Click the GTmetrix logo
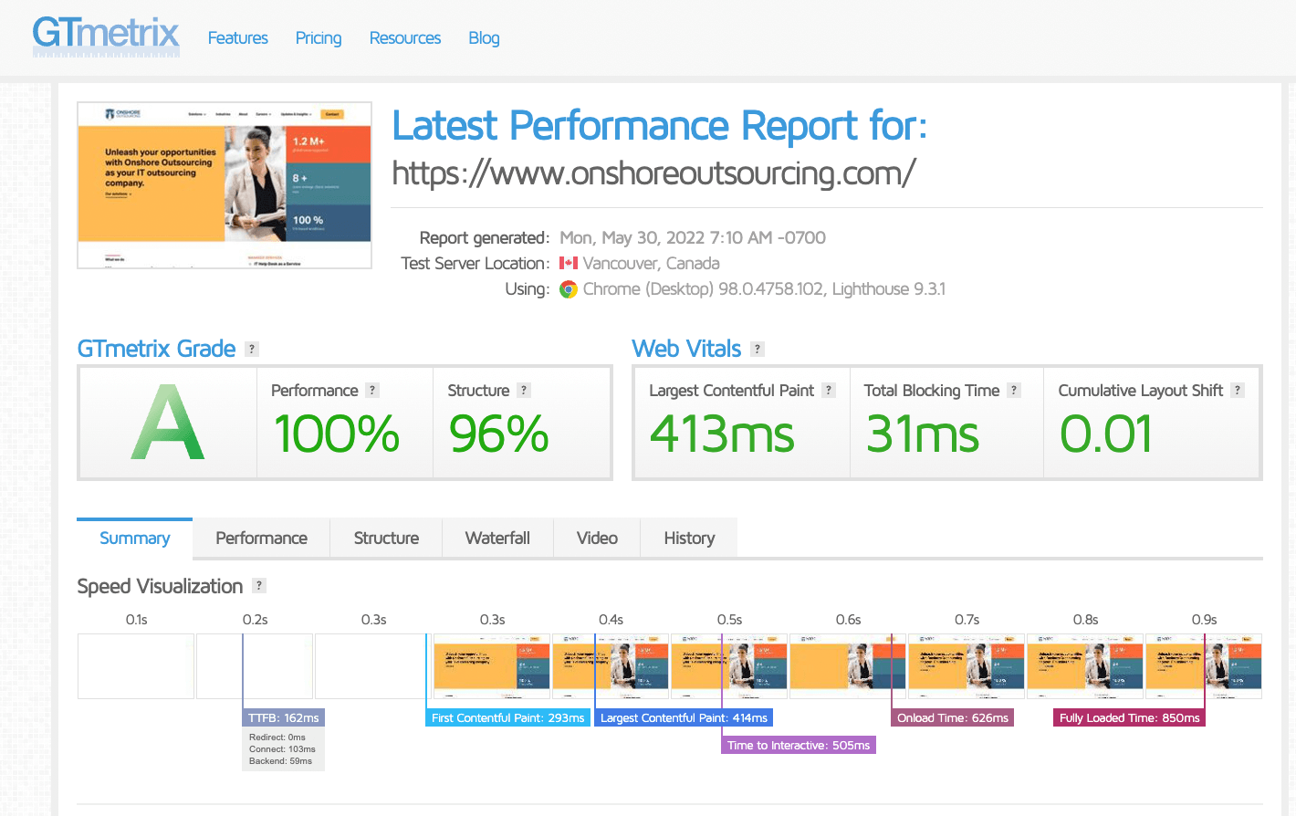Viewport: 1296px width, 816px height. 106,36
